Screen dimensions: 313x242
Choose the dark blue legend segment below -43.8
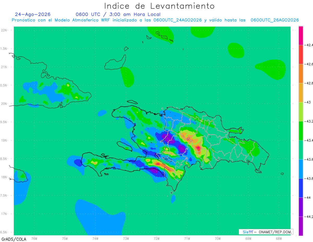click(x=301, y=188)
